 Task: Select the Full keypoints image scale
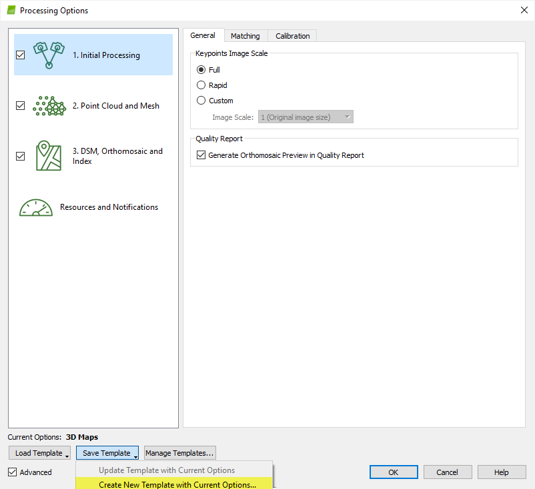(201, 70)
